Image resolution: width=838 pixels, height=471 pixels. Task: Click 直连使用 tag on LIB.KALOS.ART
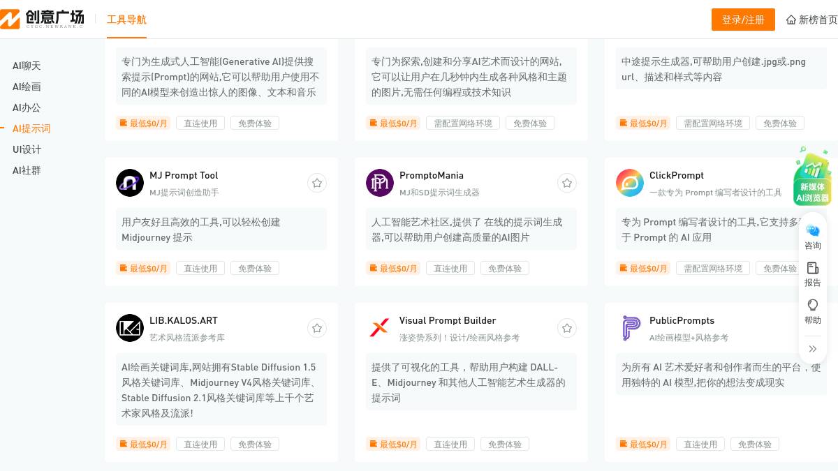pos(200,444)
